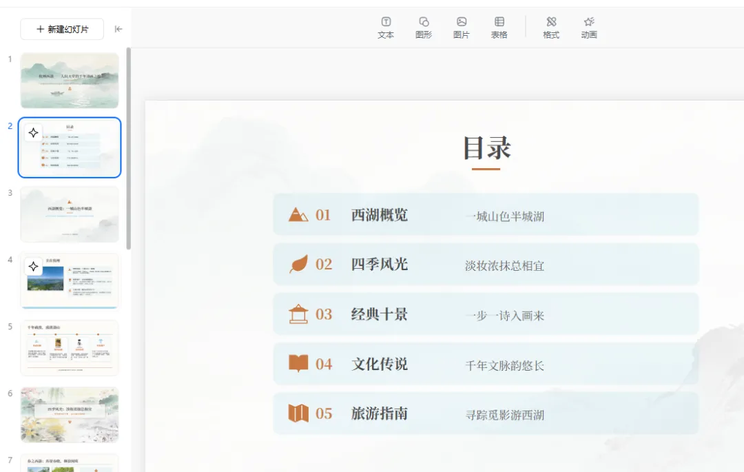This screenshot has height=472, width=744.
Task: Click the number 03 text
Action: coord(324,314)
